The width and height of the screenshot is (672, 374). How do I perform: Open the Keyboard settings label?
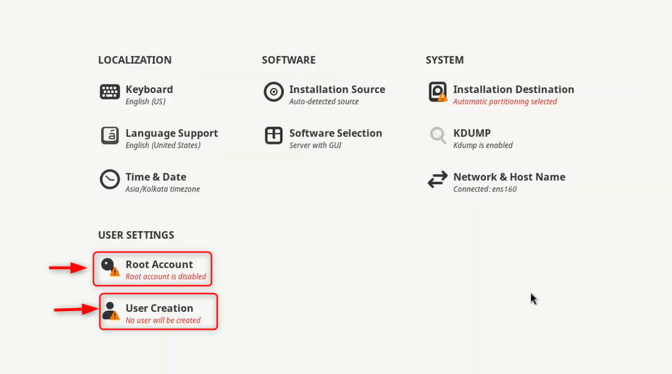click(149, 89)
